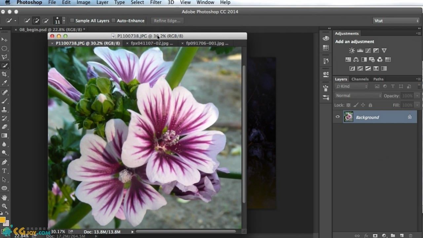Open the Layers panel flyout menu

coord(418,79)
